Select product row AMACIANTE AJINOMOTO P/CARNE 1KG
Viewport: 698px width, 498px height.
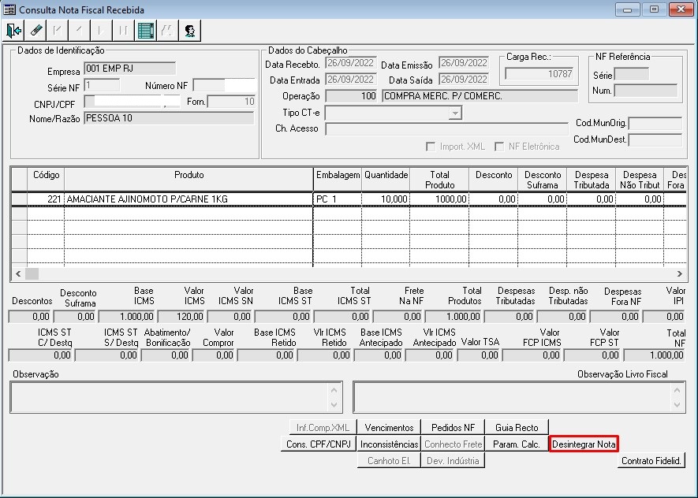349,199
